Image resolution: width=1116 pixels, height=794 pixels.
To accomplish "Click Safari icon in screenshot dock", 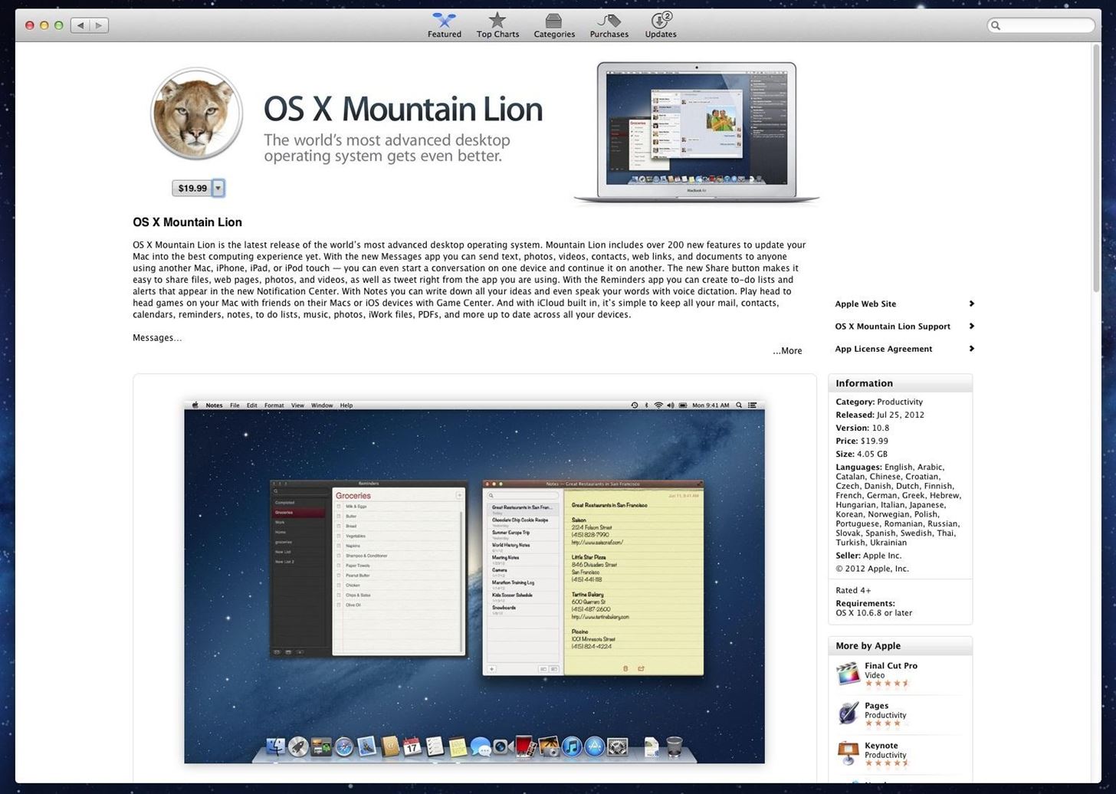I will tap(343, 746).
